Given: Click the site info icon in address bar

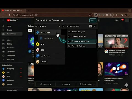Looking at the screenshot, I should click(x=14, y=15).
